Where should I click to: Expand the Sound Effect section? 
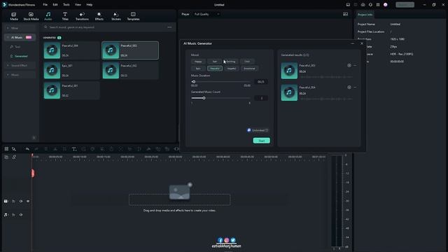pos(20,65)
